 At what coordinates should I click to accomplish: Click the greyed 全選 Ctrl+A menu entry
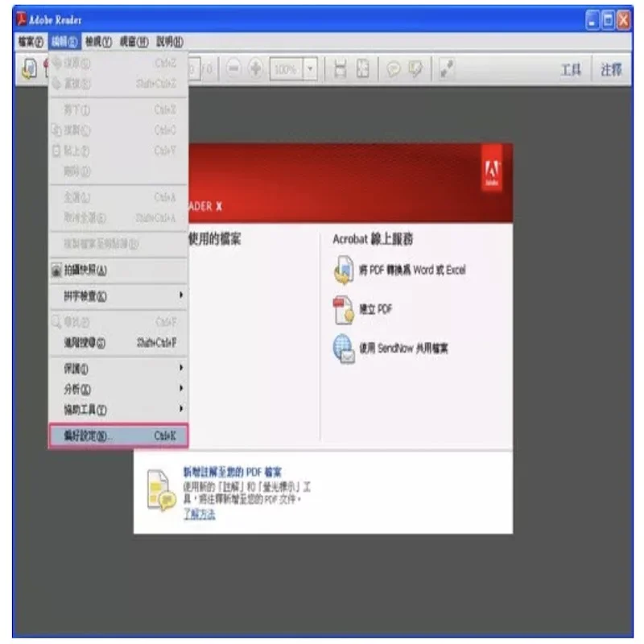(118, 197)
